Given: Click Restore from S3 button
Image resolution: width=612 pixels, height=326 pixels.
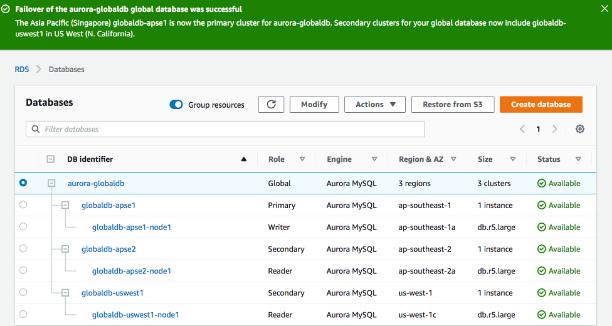Looking at the screenshot, I should coord(453,105).
